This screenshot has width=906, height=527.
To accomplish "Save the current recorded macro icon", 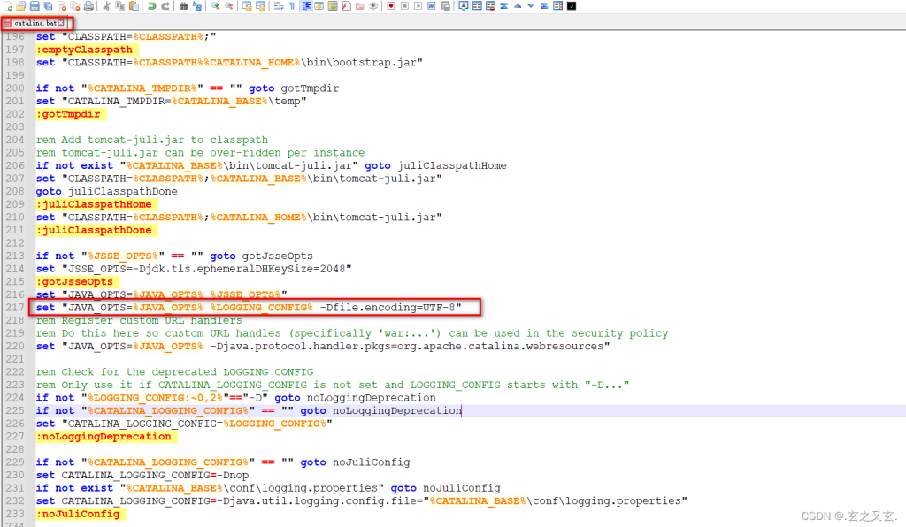I will [x=446, y=6].
